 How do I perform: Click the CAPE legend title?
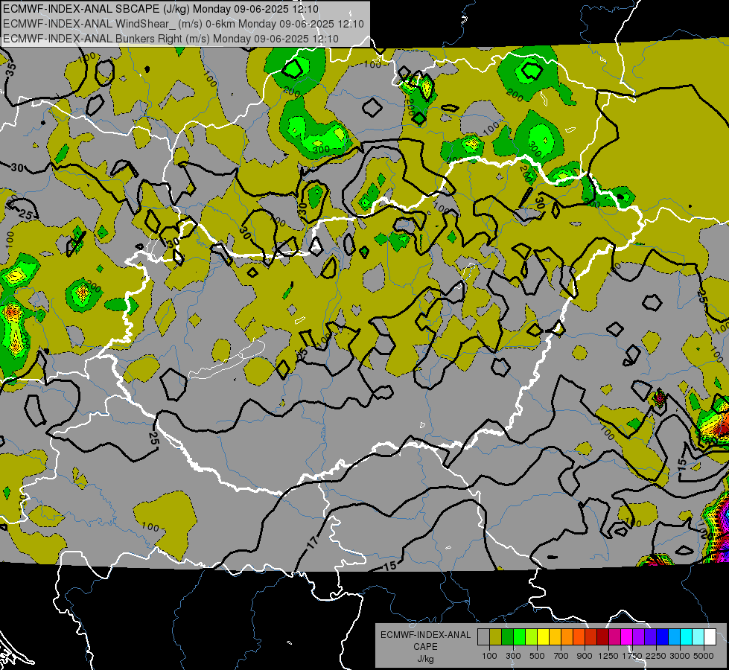pos(425,647)
